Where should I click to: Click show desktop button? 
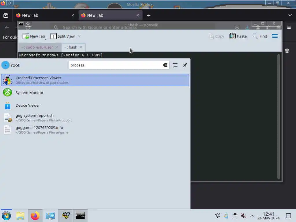[x=288, y=216]
